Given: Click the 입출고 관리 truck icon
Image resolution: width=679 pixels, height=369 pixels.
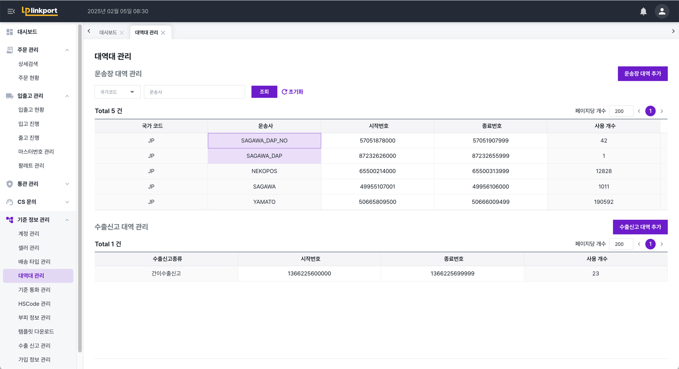Looking at the screenshot, I should coord(10,96).
